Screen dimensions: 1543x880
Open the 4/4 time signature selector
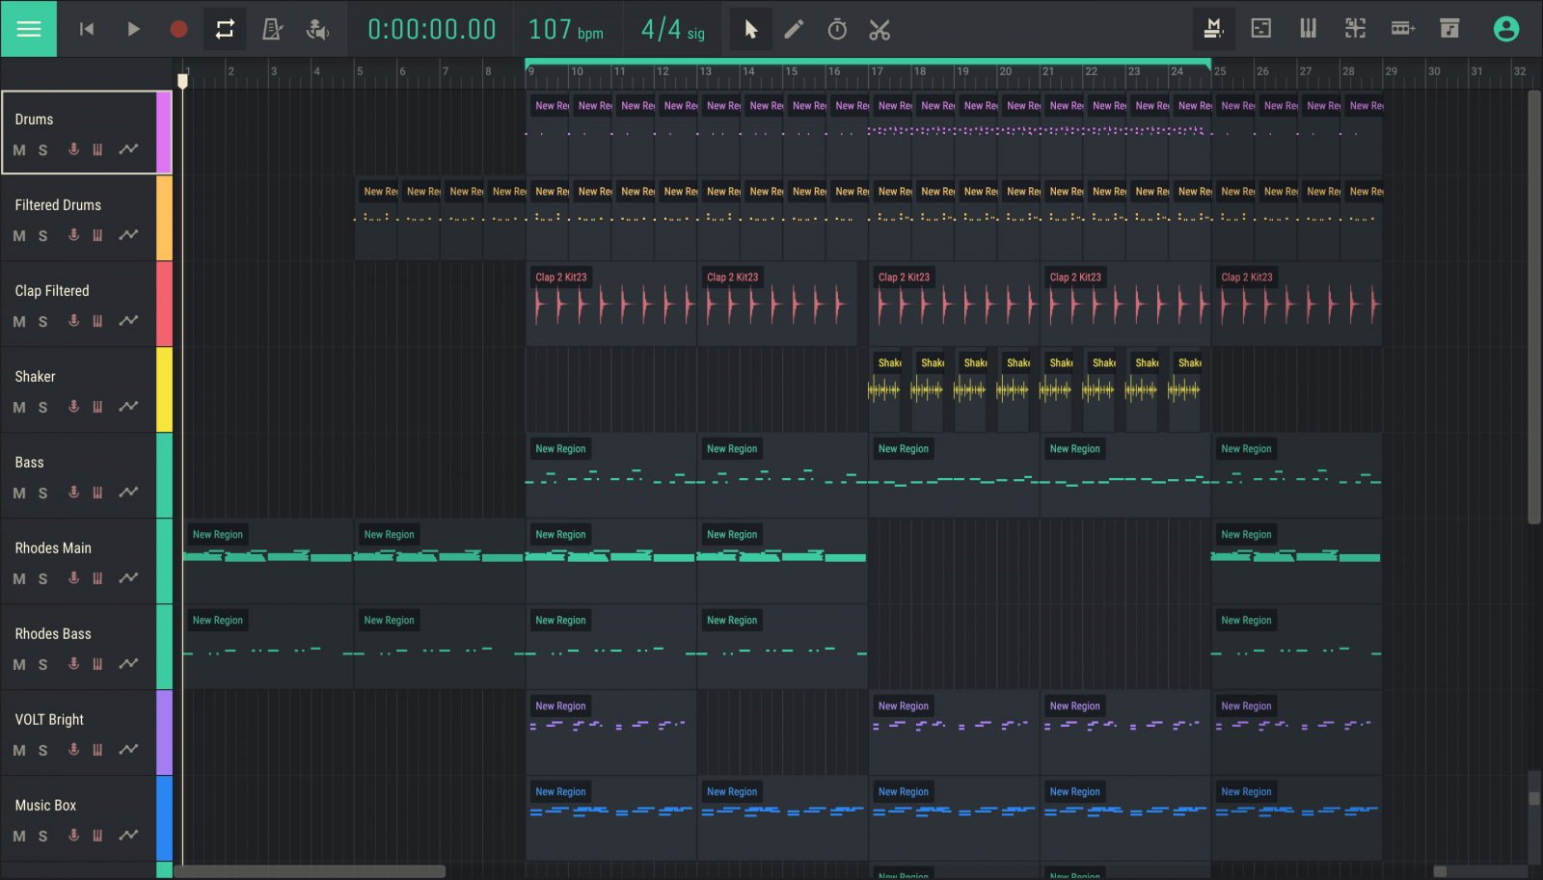click(x=672, y=30)
